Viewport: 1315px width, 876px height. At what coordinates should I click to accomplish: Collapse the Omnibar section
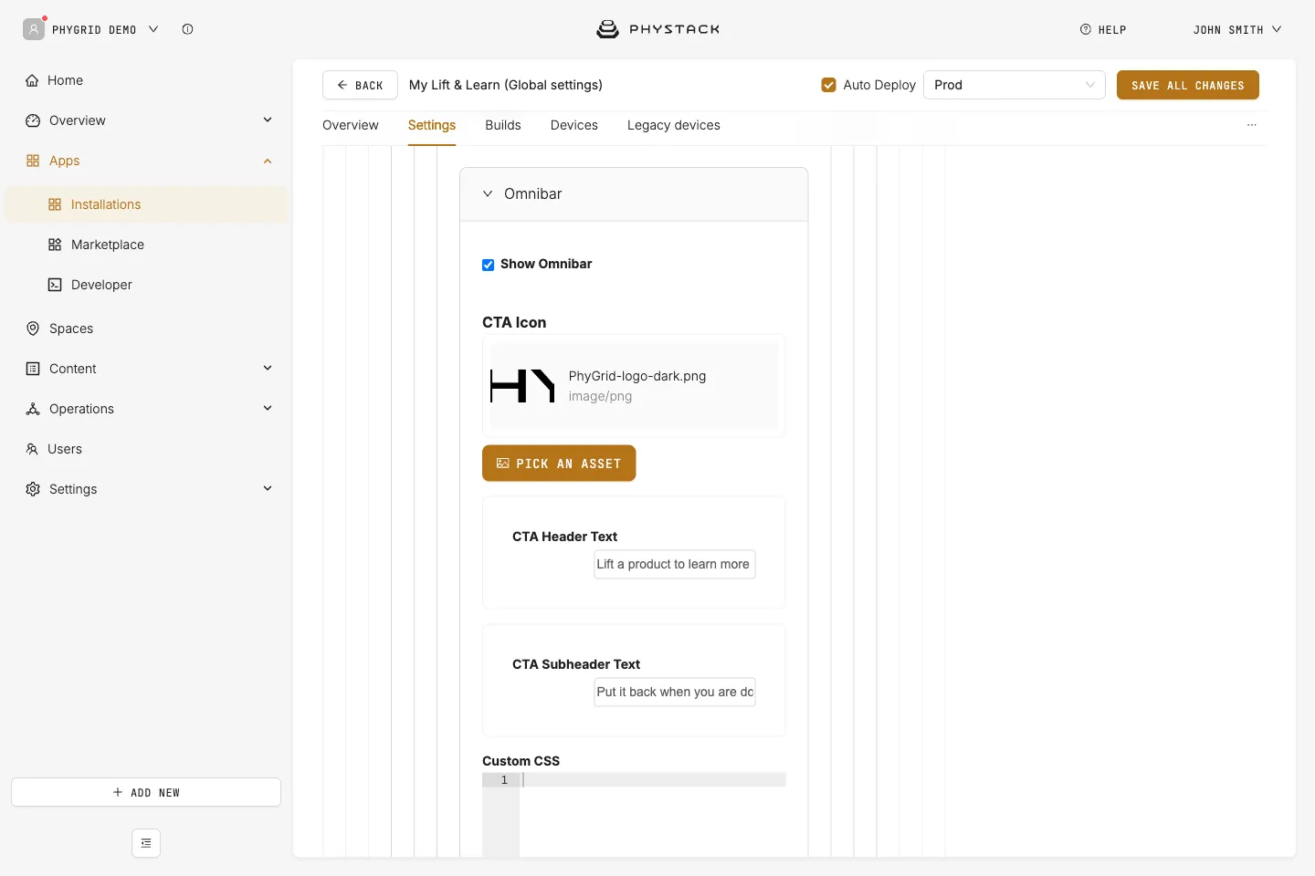(488, 193)
